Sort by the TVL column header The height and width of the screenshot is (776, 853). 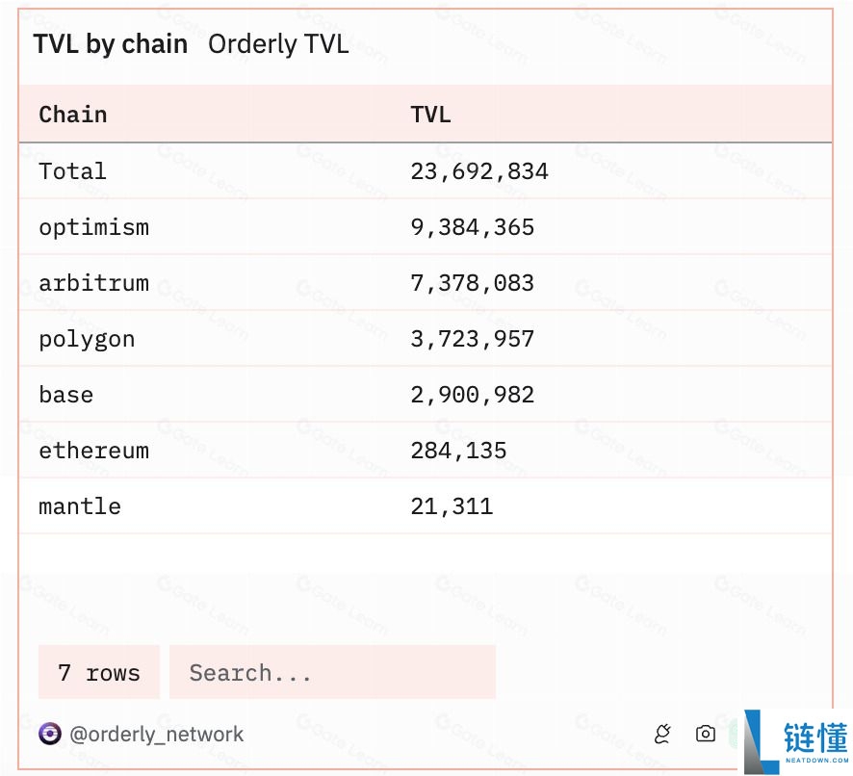point(430,115)
